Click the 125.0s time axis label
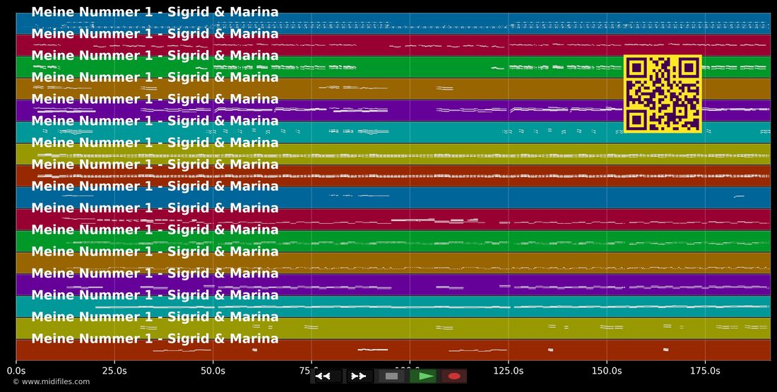 [x=509, y=371]
